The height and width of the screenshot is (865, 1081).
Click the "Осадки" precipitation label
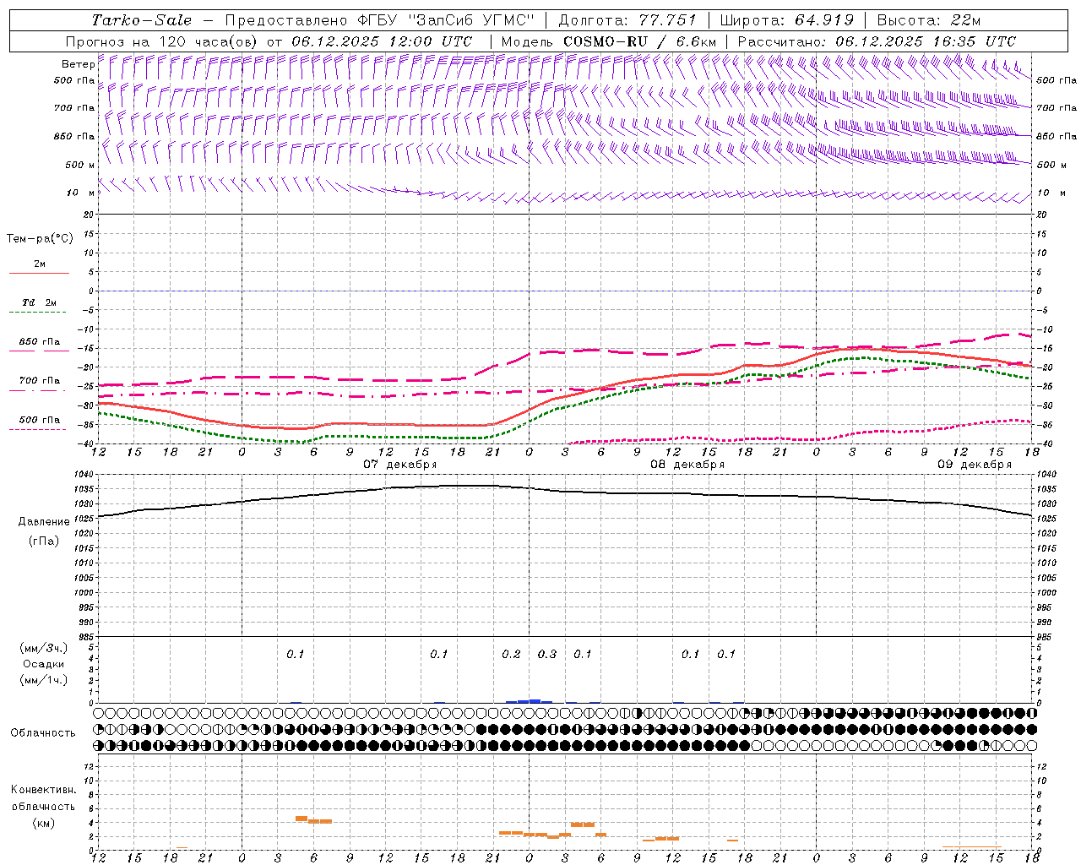click(x=43, y=664)
